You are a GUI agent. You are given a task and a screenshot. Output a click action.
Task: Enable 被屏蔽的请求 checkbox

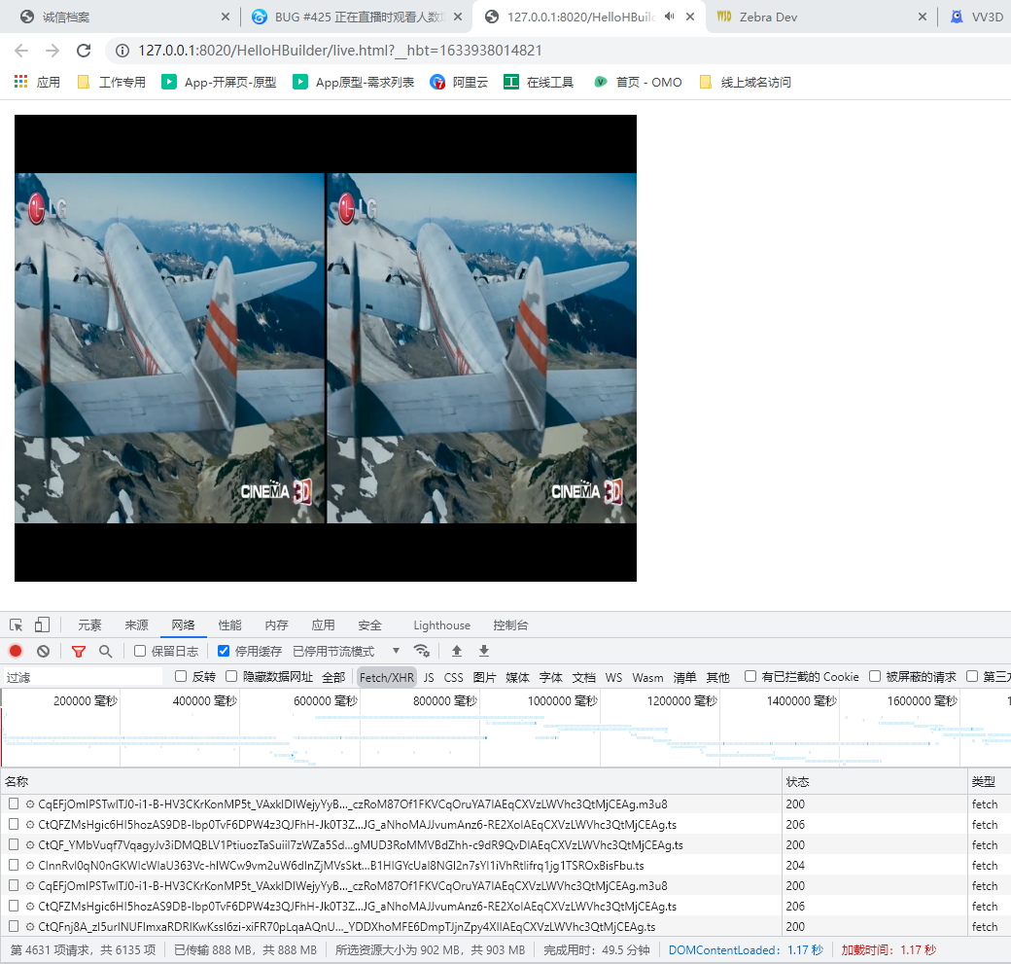(x=875, y=676)
